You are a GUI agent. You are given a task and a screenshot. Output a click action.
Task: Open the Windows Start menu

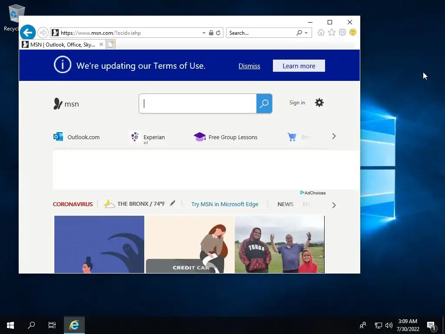click(10, 325)
